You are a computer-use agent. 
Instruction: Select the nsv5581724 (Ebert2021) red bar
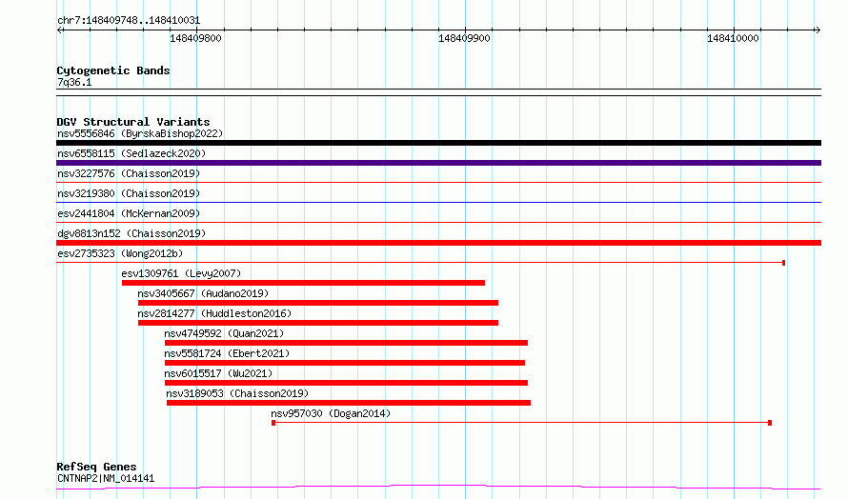pyautogui.click(x=345, y=363)
